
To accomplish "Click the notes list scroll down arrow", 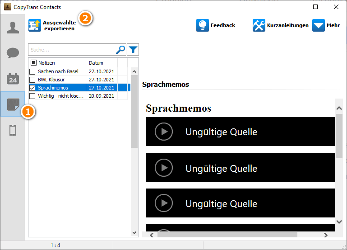I will (134, 232).
